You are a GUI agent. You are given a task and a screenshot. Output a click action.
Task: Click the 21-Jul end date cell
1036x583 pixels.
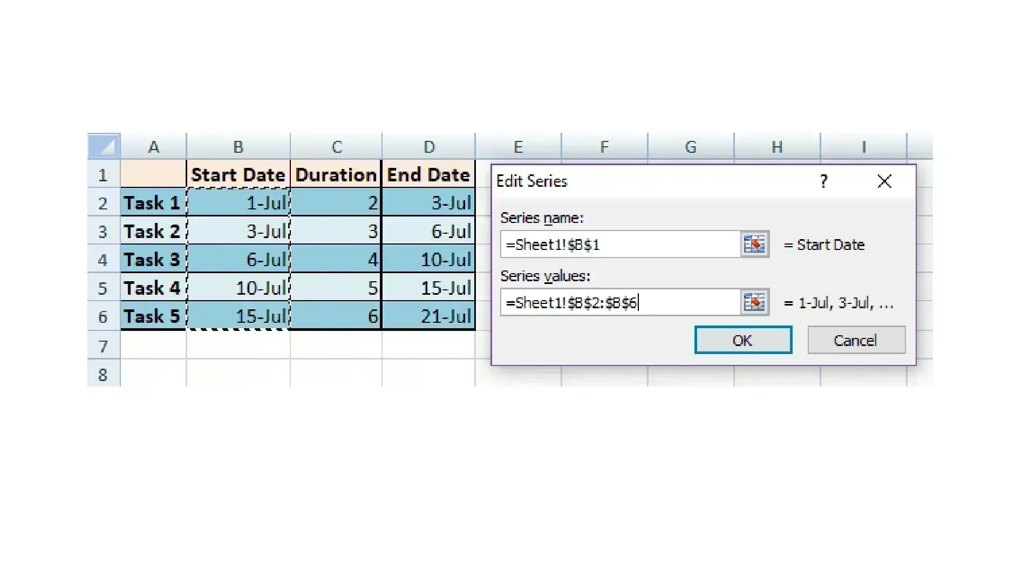pyautogui.click(x=429, y=316)
